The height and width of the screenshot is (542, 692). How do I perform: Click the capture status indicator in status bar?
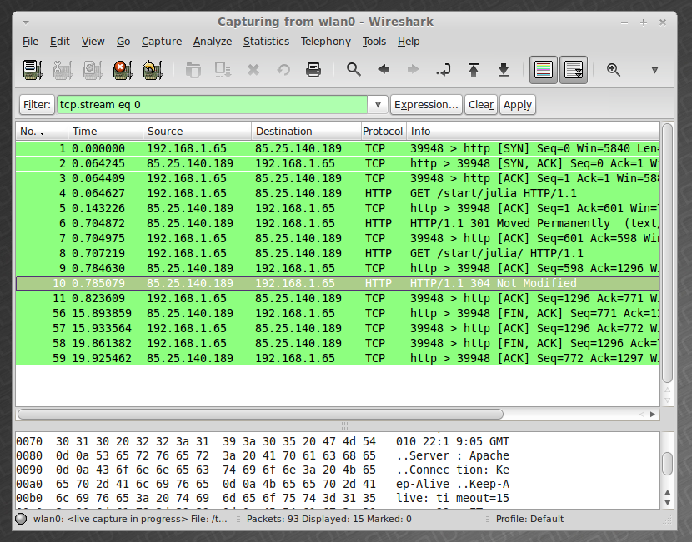[21, 519]
